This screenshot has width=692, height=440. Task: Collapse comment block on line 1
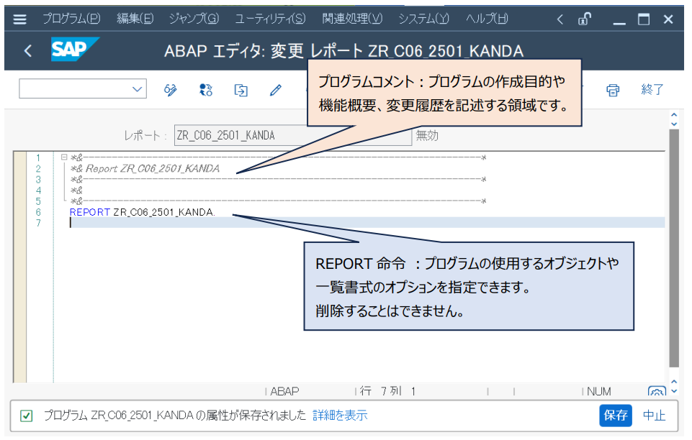coord(64,157)
